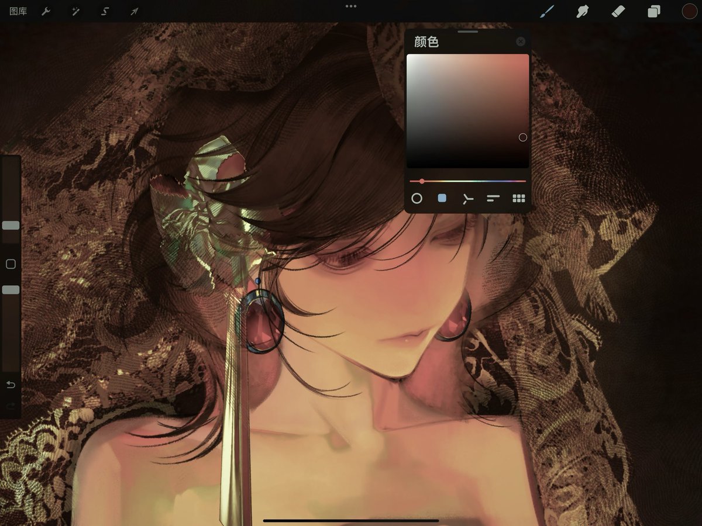Select the Brush tool
The height and width of the screenshot is (526, 702).
click(x=547, y=11)
